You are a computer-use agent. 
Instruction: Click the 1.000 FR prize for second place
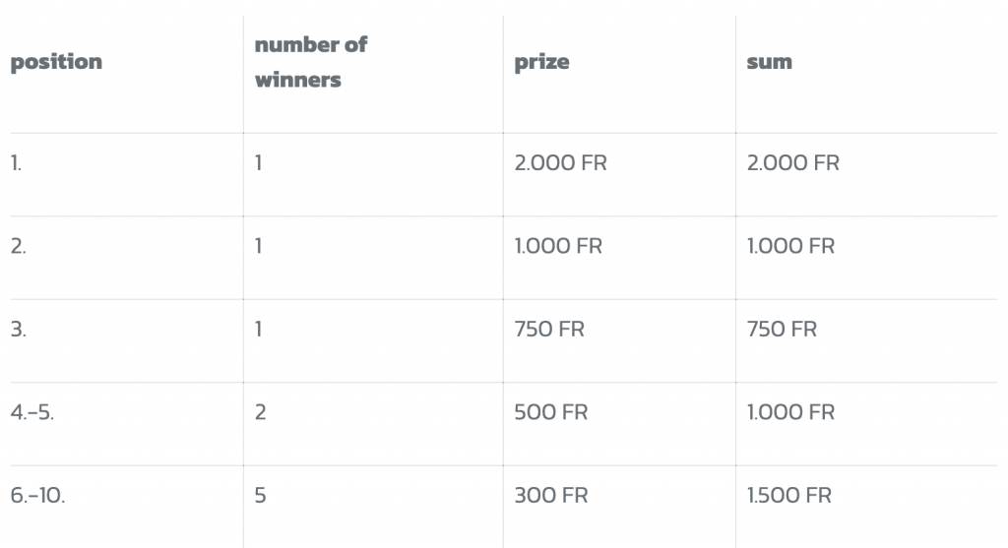click(558, 246)
